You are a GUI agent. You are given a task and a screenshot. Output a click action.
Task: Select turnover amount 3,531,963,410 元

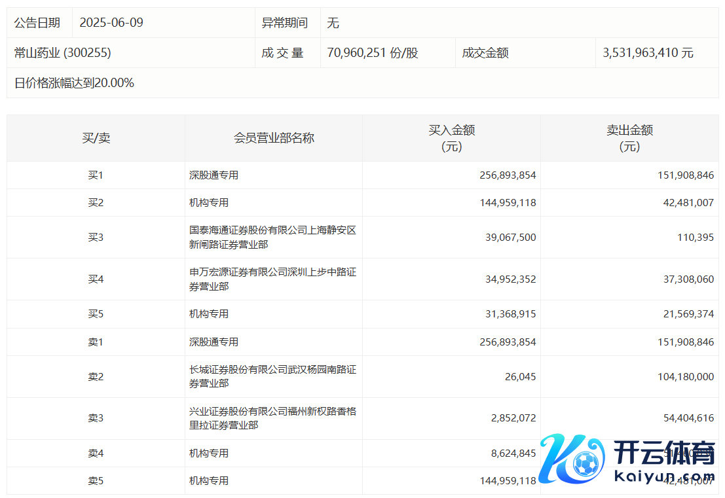[x=648, y=53]
